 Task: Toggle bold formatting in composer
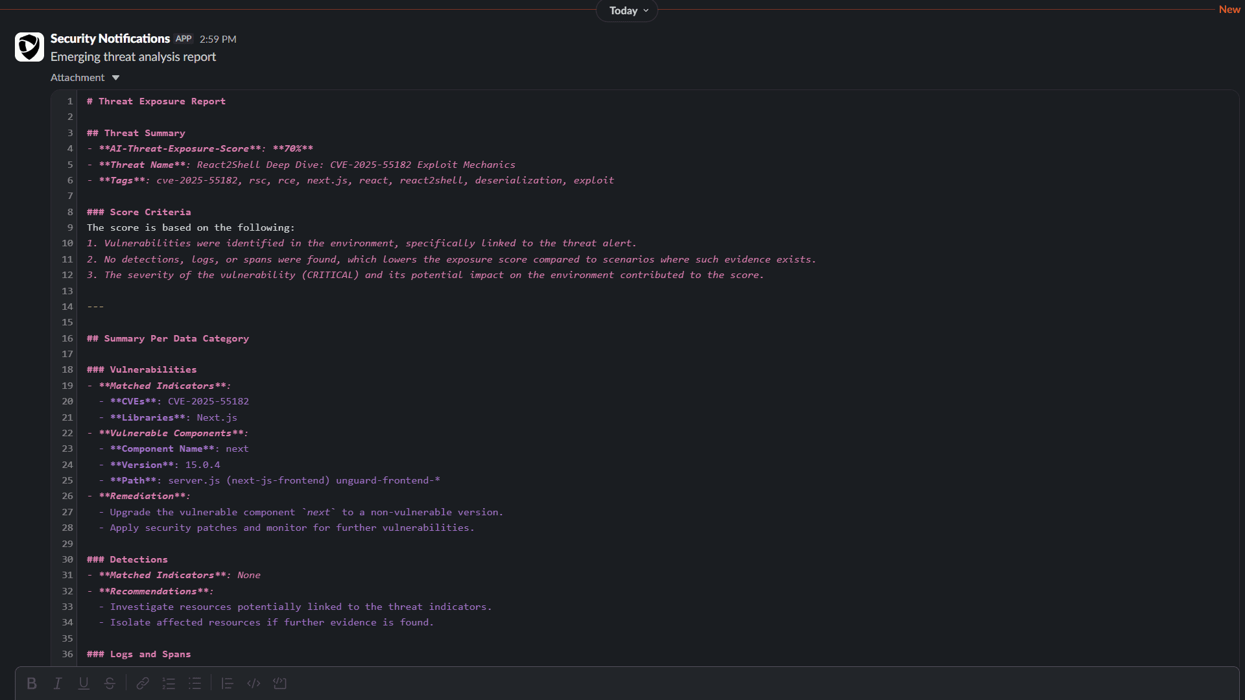click(x=31, y=683)
